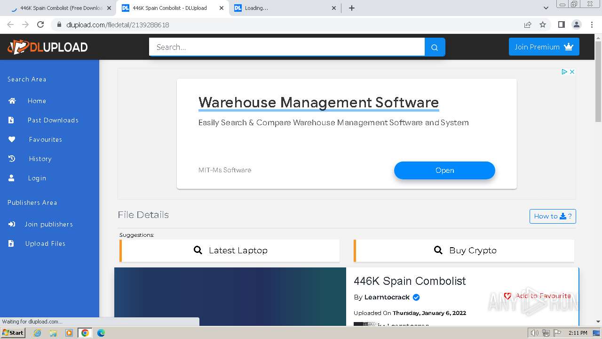The image size is (602, 339).
Task: Focus the Search... input field
Action: coord(287,47)
